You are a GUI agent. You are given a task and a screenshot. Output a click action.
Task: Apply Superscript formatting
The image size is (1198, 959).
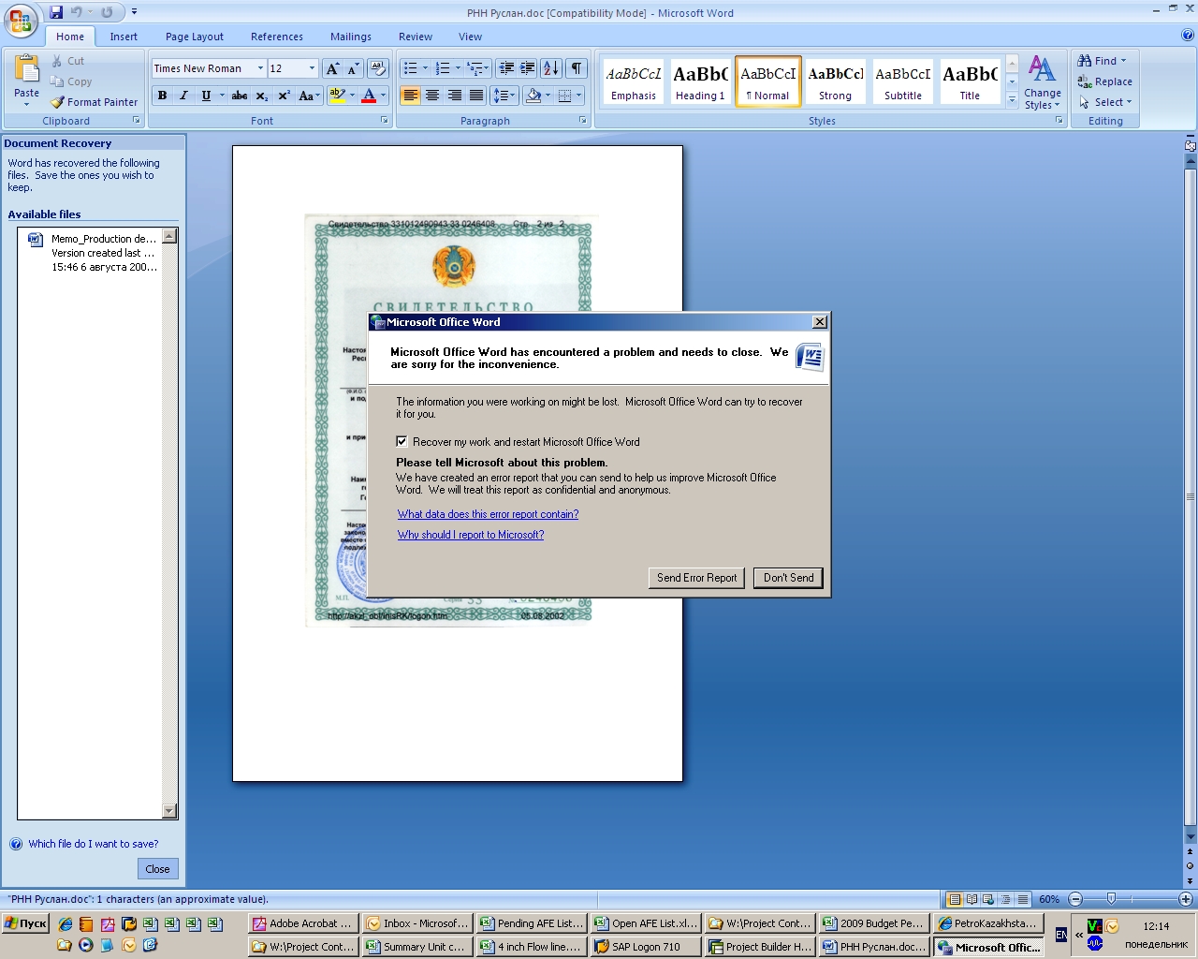pyautogui.click(x=284, y=96)
